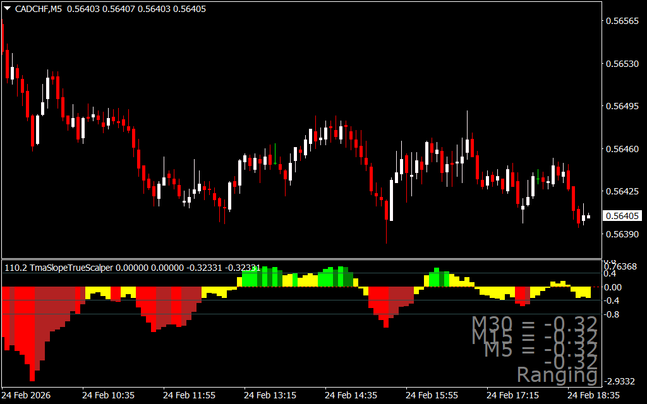The height and width of the screenshot is (404, 647).
Task: Click the CADCHF,M5 symbol title
Action: point(39,9)
